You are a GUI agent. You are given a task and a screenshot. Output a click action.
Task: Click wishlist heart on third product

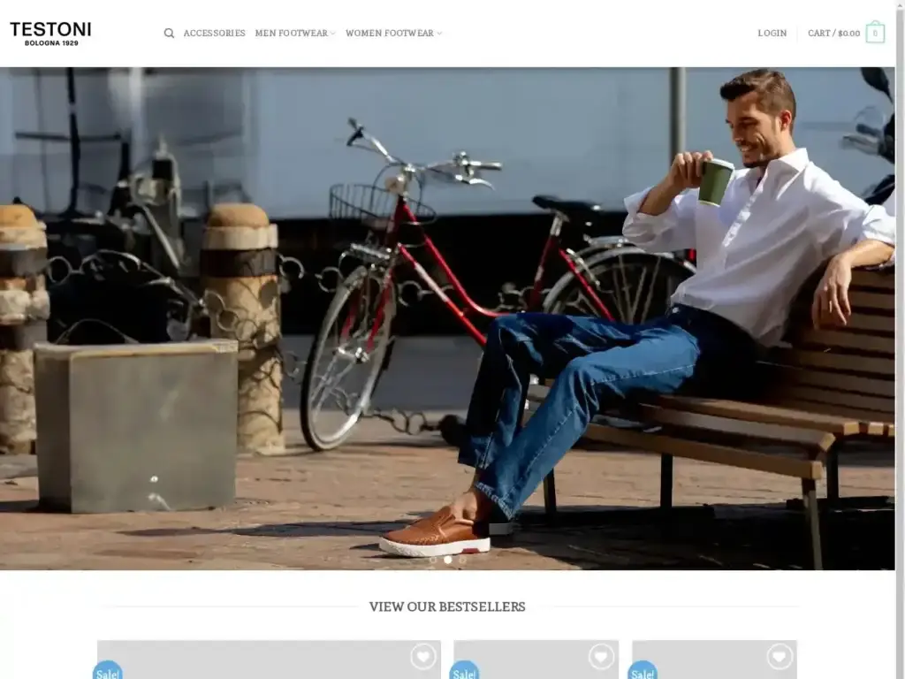(x=780, y=656)
